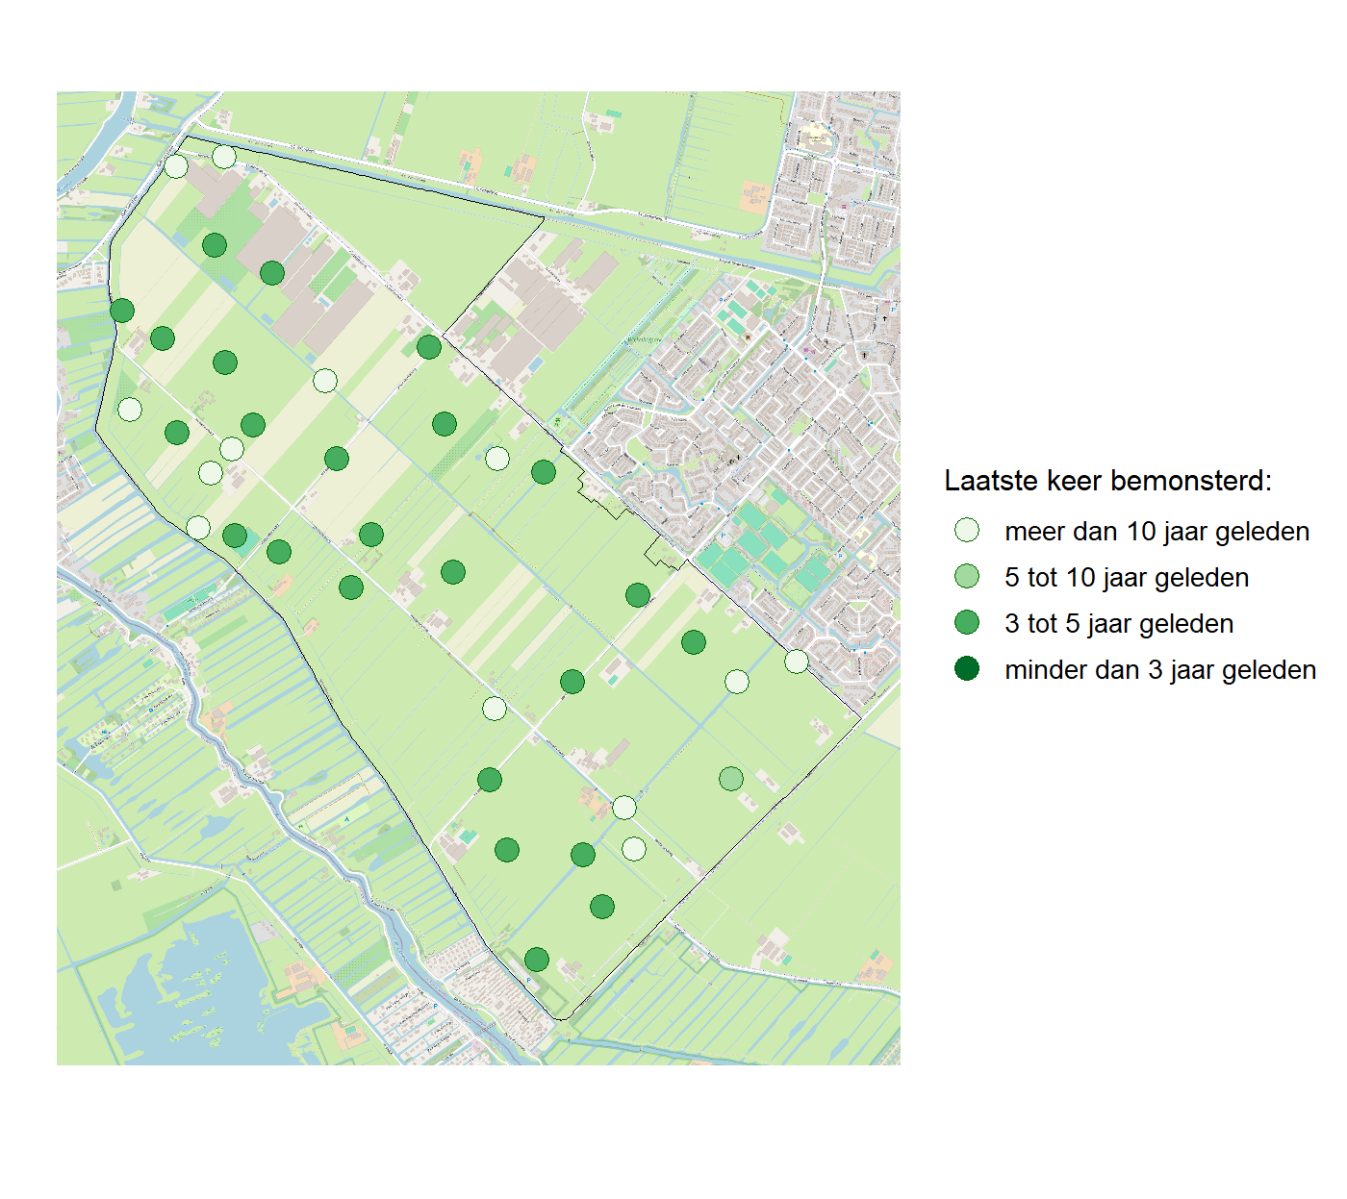Click the '5 tot 10 jaar geleden' legend circle
This screenshot has width=1347, height=1199.
pos(967,576)
